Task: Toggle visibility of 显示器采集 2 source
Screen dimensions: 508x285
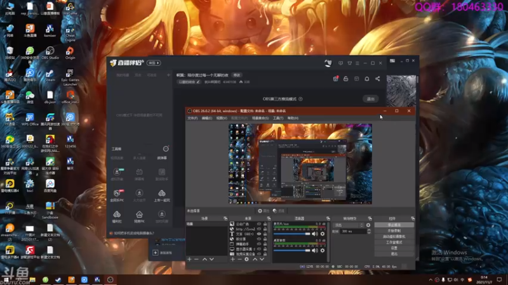Action: click(259, 249)
